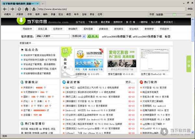195x139 pixels.
Task: Click the 站点公告 section icon
Action: (x=22, y=50)
